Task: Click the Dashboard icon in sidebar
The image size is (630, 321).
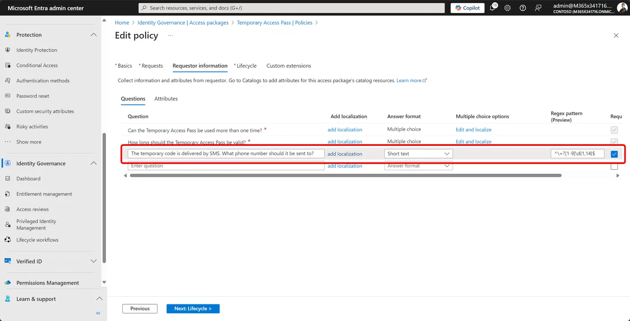Action: (8, 179)
